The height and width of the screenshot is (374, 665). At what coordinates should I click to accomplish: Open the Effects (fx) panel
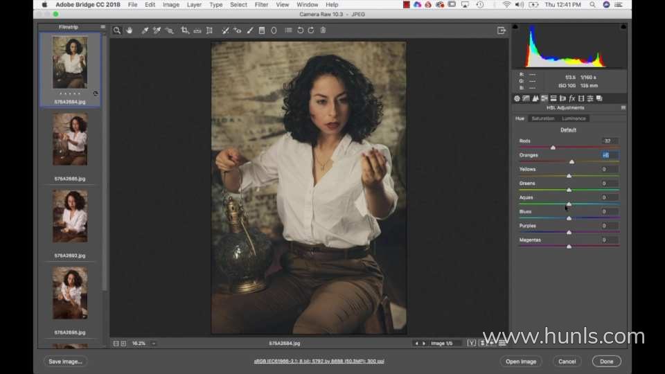click(x=572, y=98)
